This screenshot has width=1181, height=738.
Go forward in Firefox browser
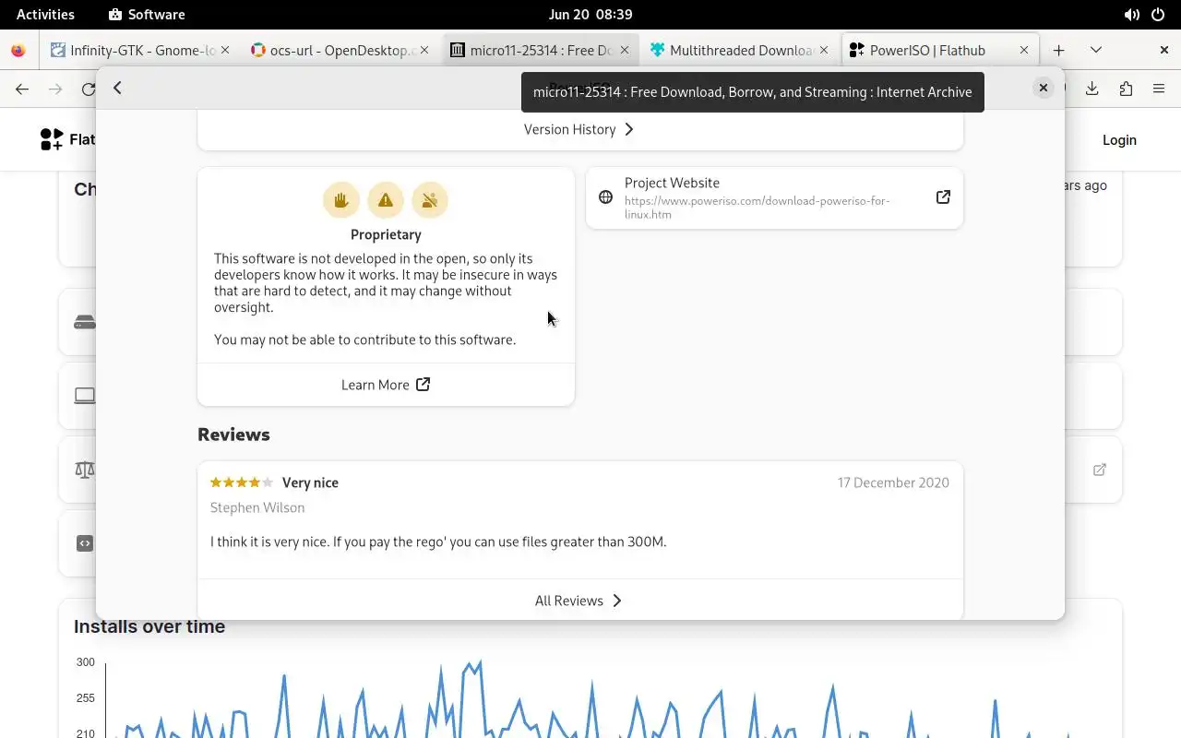[x=55, y=89]
